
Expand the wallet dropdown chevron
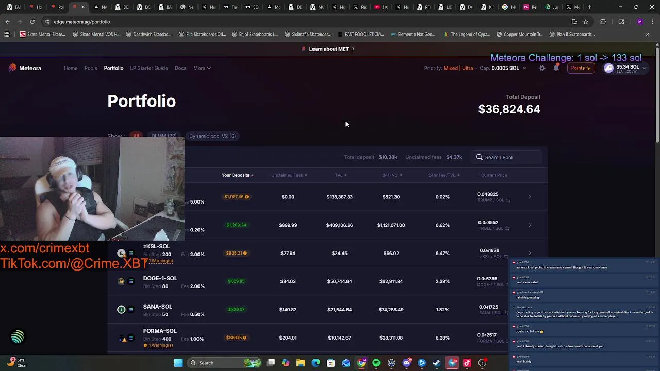tap(644, 68)
